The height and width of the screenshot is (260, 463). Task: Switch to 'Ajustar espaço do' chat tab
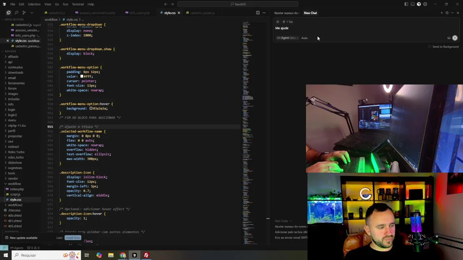tap(287, 13)
